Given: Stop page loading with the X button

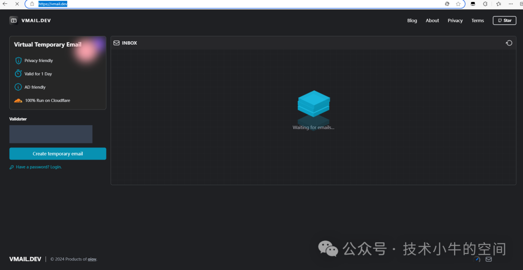Looking at the screenshot, I should point(16,4).
